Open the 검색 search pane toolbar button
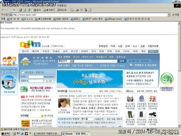Screen dimensions: 181x136 click(x=37, y=10)
